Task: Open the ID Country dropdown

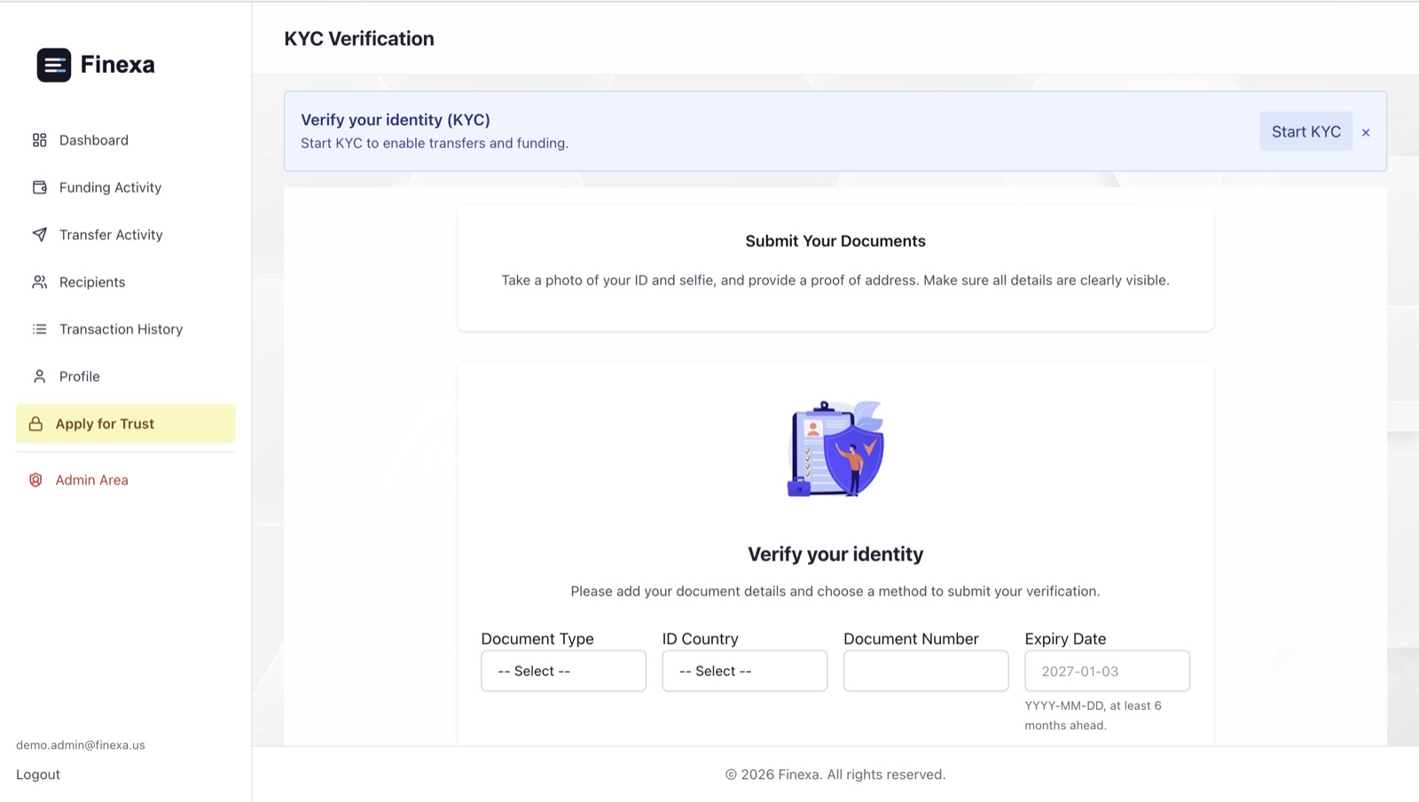Action: pyautogui.click(x=744, y=671)
